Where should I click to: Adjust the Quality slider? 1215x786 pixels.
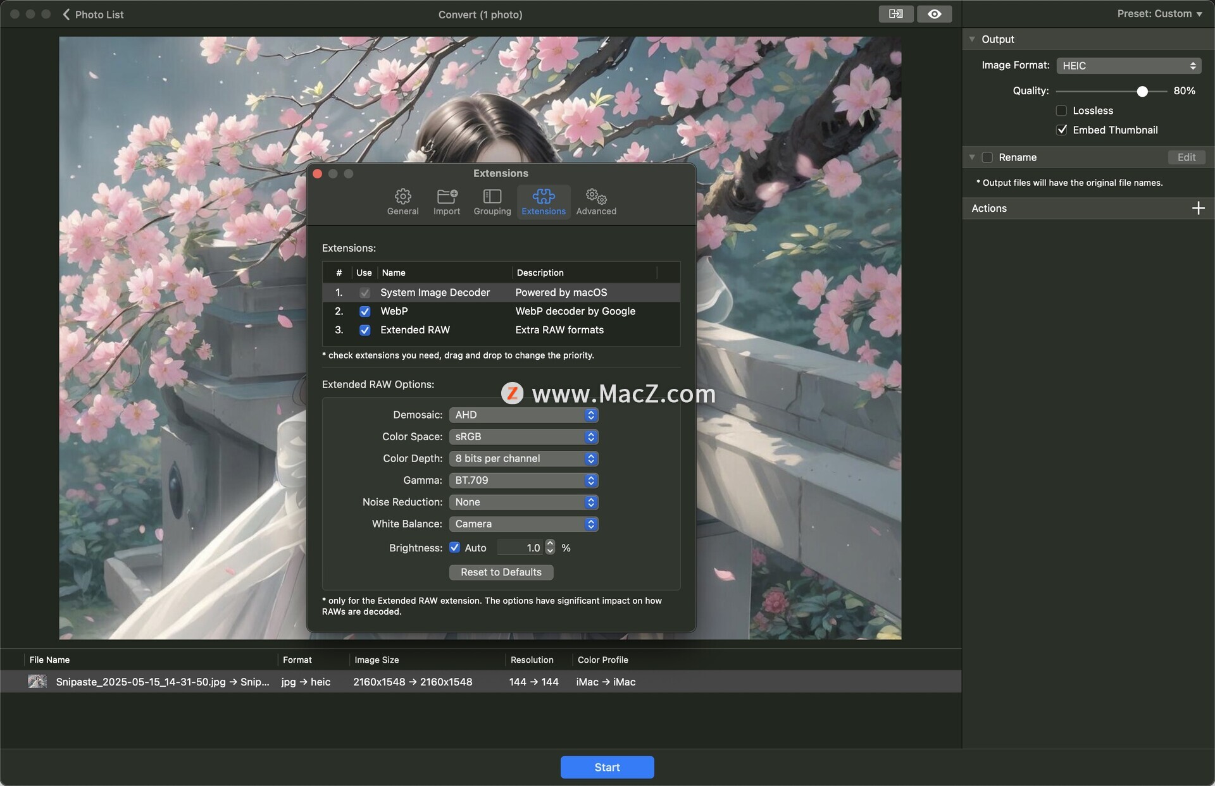tap(1111, 92)
